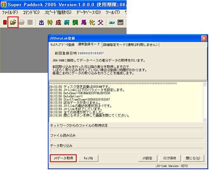
Task: Switch to 詳細指定モード tab
Action: point(130,45)
